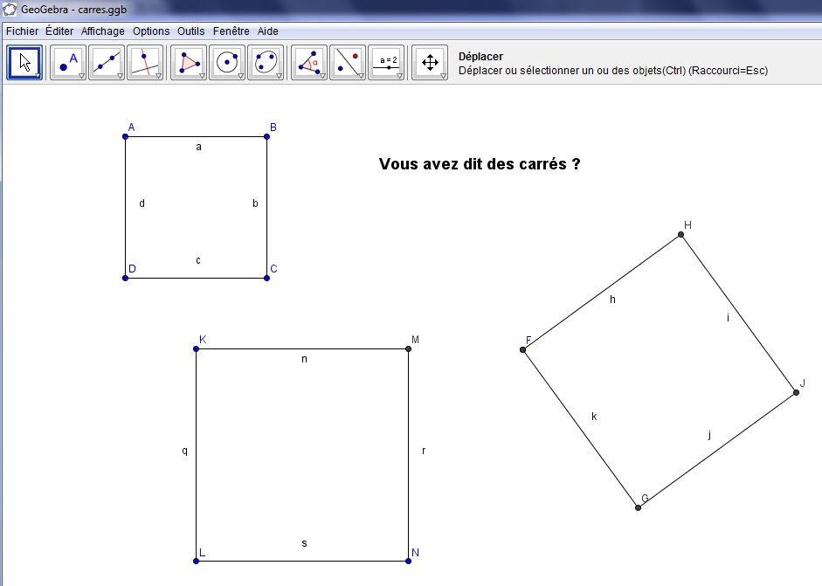
Task: Expand the Point tool dropdown arrow
Action: point(81,76)
